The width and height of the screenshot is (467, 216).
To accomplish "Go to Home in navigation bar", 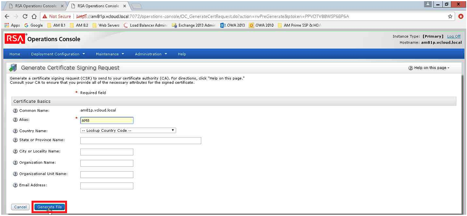I will (x=15, y=54).
